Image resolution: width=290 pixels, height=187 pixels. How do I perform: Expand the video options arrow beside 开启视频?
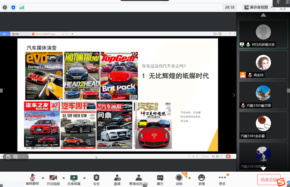click(64, 177)
